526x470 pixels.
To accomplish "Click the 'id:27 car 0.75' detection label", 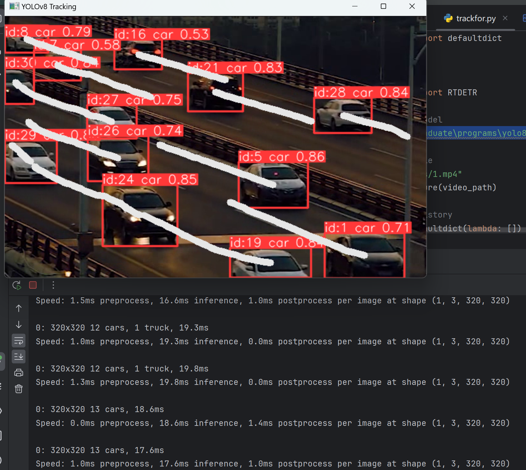I will 135,100.
